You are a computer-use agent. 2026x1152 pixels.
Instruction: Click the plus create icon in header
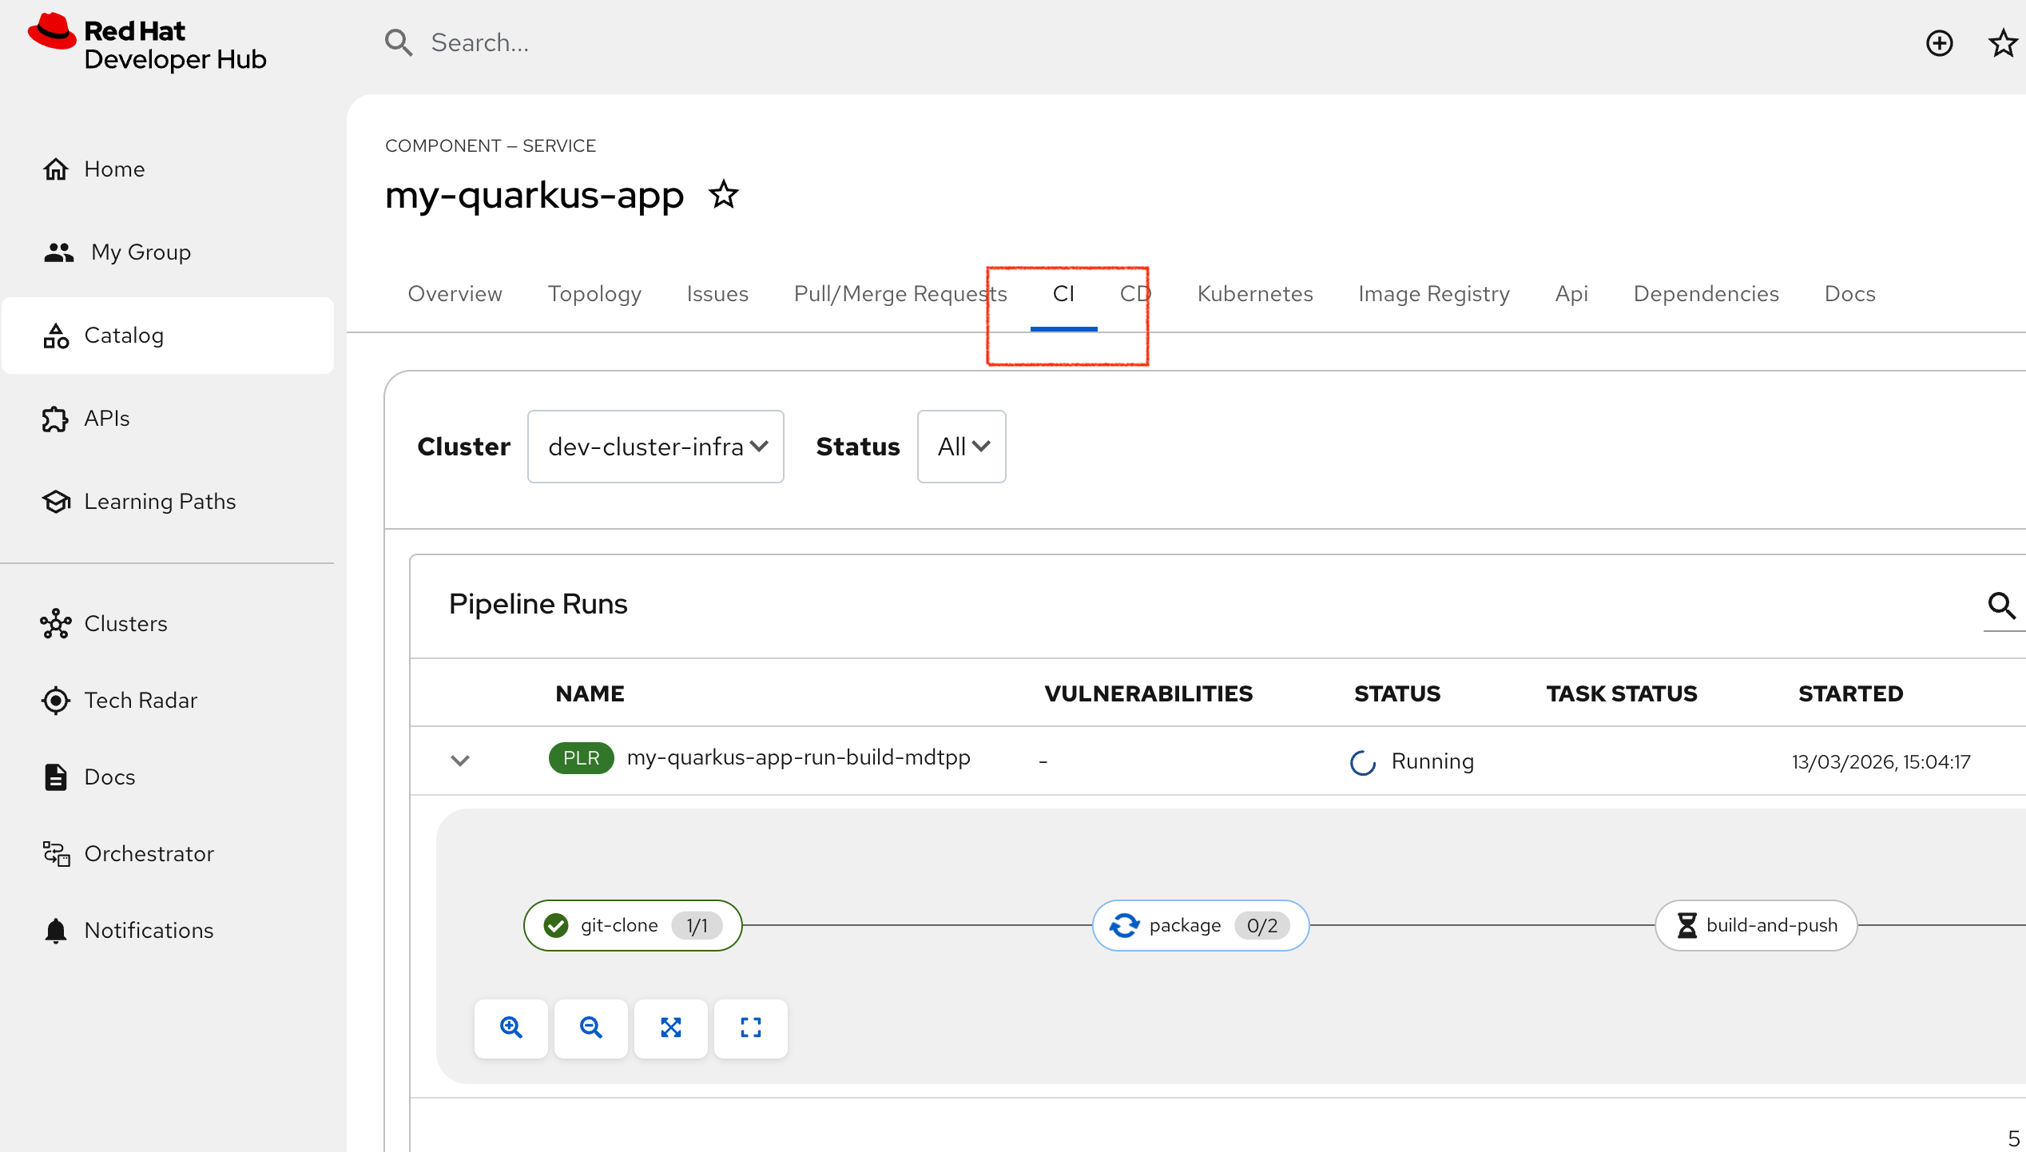pos(1939,43)
